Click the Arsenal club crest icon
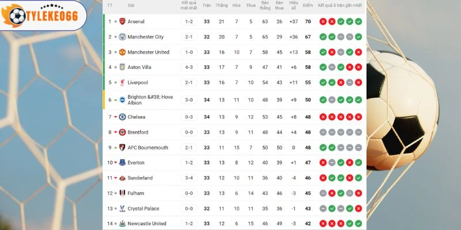This screenshot has height=230, width=461. [122, 22]
